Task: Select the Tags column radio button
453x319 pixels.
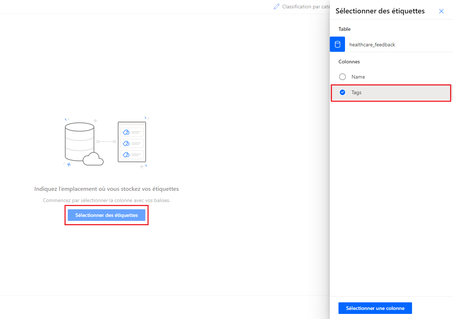Action: [342, 92]
